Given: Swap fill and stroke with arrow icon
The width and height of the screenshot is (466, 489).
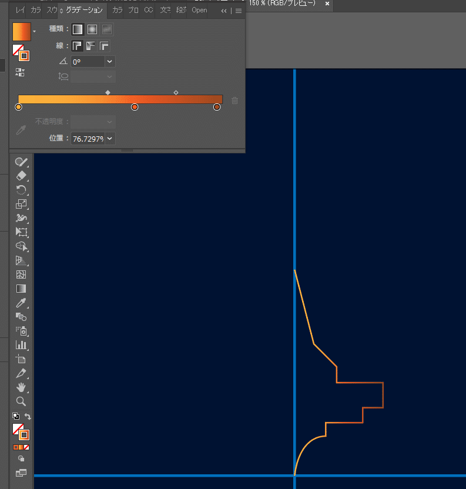Looking at the screenshot, I should [x=28, y=416].
